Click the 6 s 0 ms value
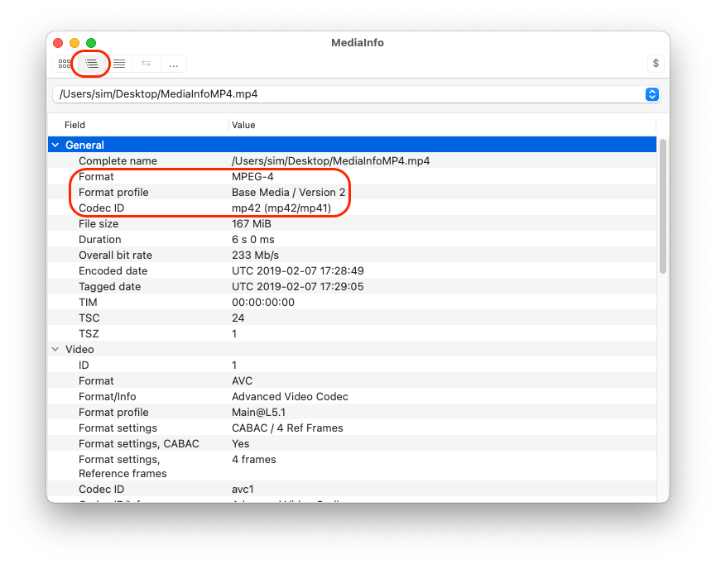 point(253,240)
